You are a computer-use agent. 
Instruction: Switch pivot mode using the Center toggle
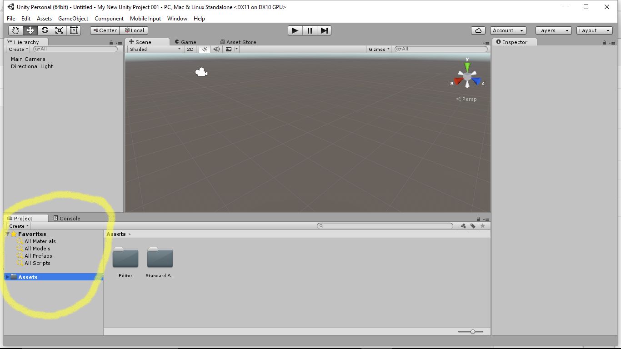[104, 30]
